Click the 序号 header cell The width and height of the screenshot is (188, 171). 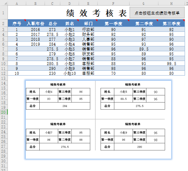17,24
